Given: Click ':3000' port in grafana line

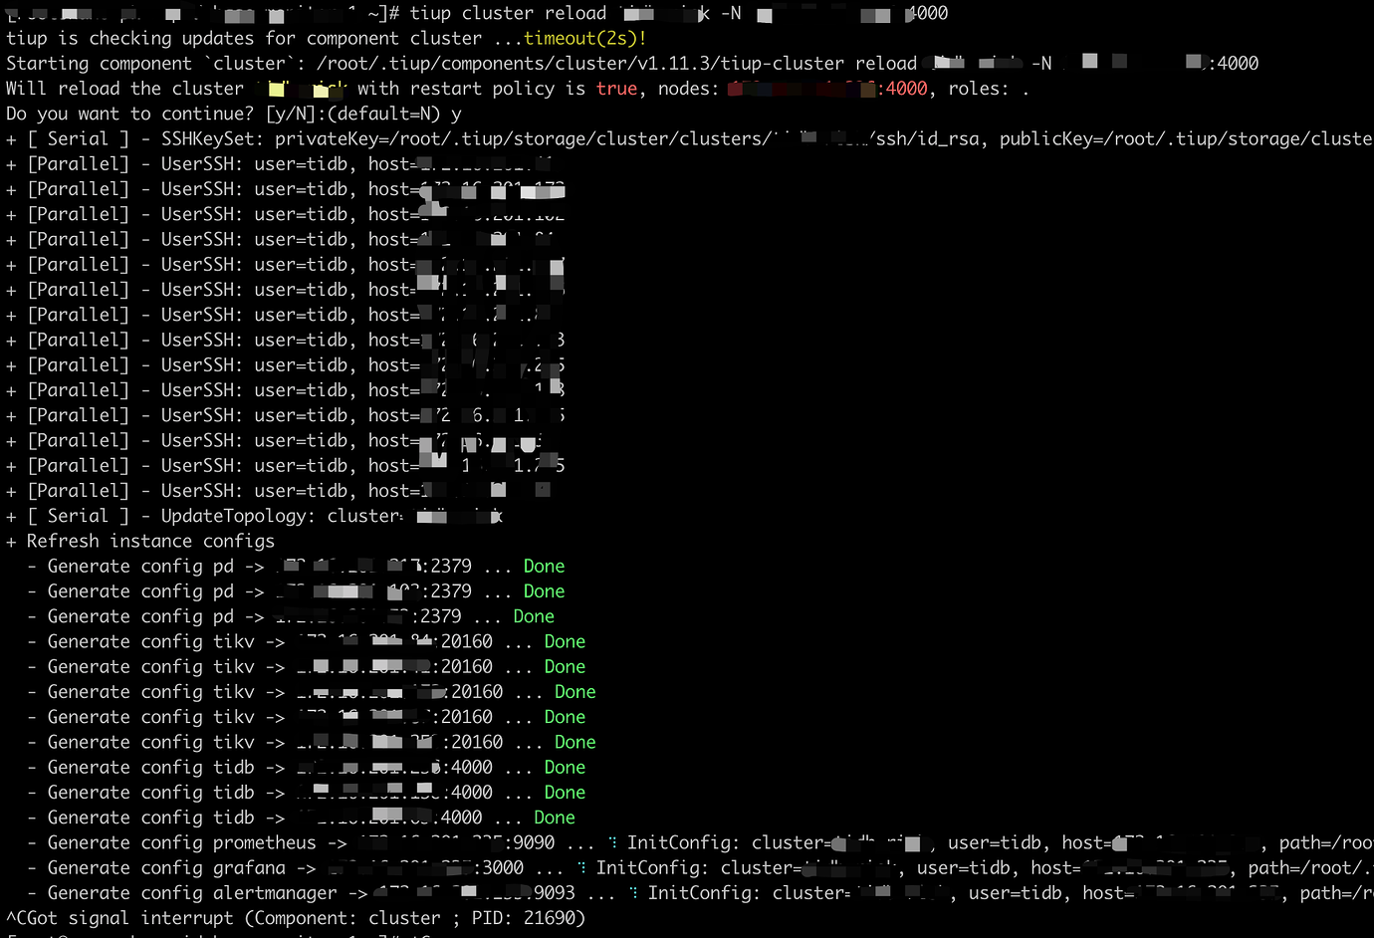Looking at the screenshot, I should (x=498, y=867).
